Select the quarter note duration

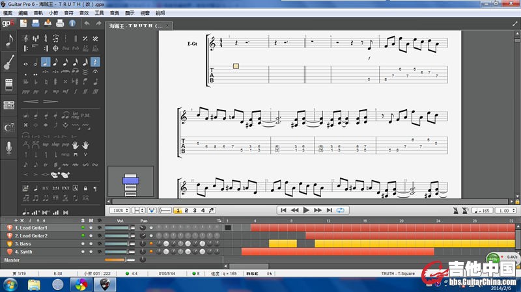(46, 62)
